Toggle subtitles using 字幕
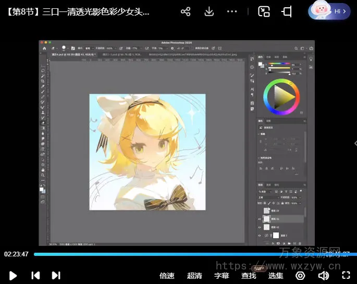357x284 pixels. [x=221, y=275]
